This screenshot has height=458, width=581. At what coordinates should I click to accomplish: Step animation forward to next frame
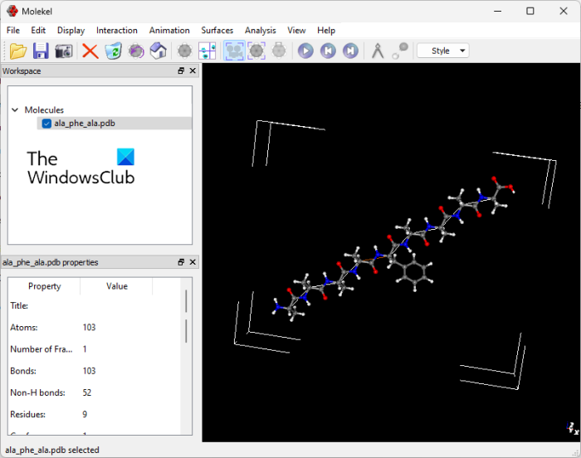pos(351,51)
